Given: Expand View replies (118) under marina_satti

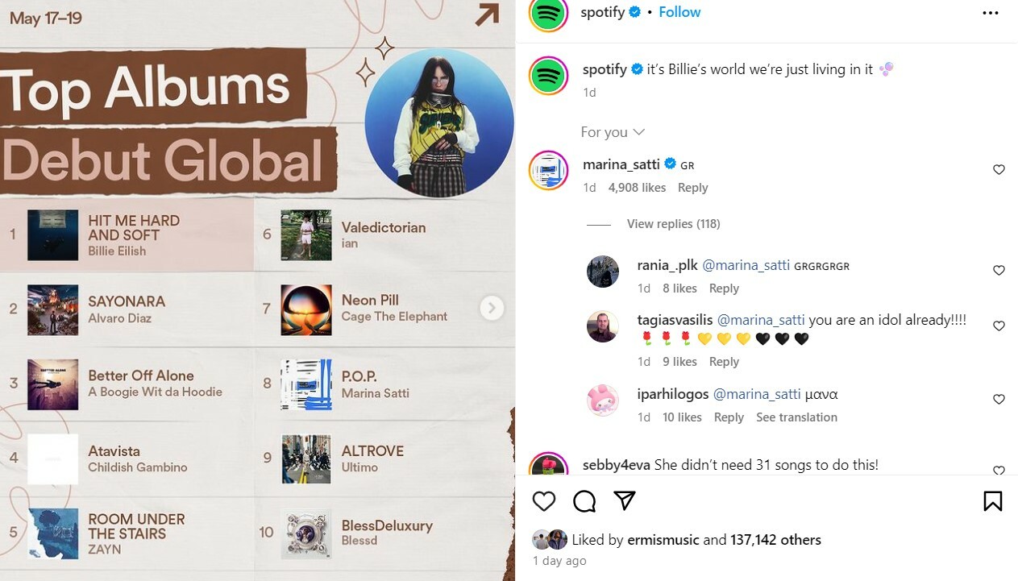Looking at the screenshot, I should click(673, 224).
